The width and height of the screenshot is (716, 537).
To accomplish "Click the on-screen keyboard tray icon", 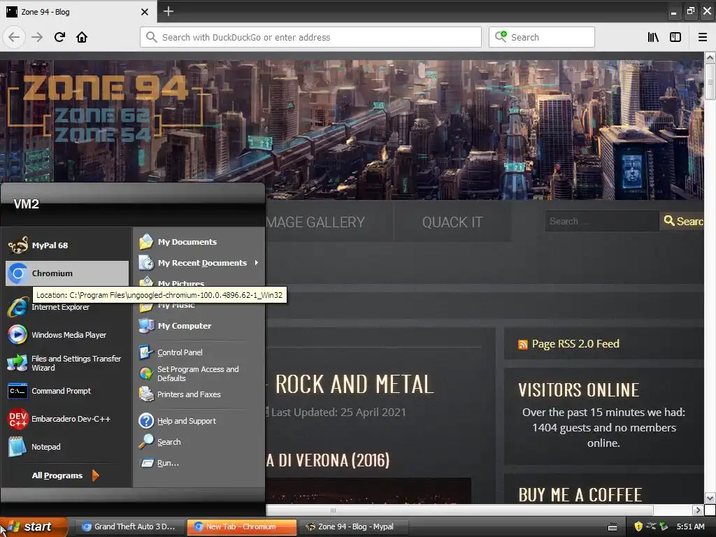I will coord(613,527).
